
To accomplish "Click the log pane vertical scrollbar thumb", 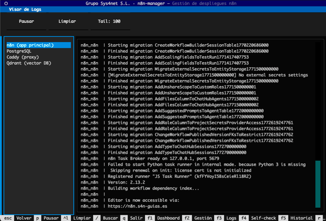I will coord(318,185).
